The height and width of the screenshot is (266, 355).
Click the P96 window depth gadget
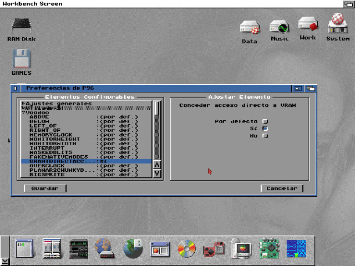pyautogui.click(x=311, y=89)
